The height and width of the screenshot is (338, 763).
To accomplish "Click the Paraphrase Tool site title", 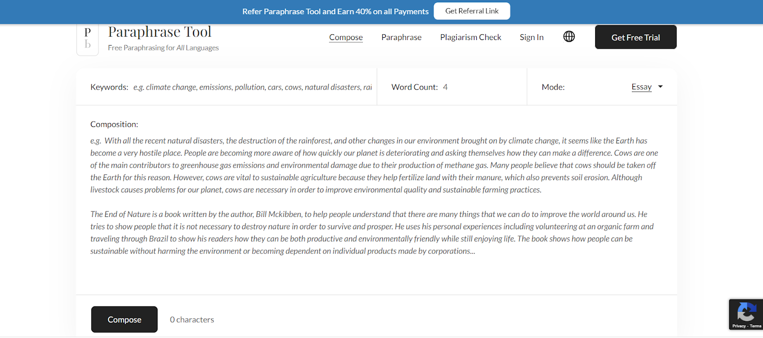I will [x=160, y=32].
